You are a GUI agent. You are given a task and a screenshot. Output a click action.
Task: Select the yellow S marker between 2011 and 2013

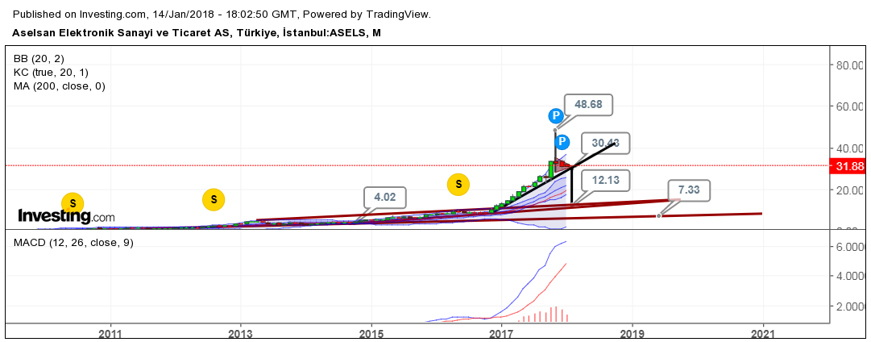click(214, 199)
